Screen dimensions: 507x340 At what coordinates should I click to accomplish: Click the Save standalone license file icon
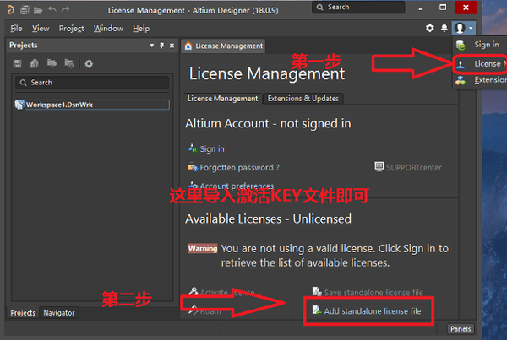coord(317,292)
